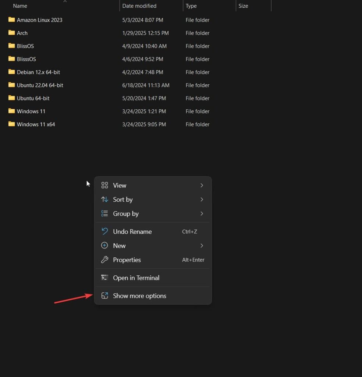Sort files by the Name column header
Image resolution: width=362 pixels, height=377 pixels.
click(x=20, y=6)
